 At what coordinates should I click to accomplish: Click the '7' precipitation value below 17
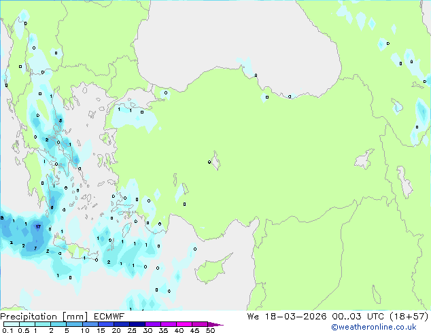coord(35,248)
